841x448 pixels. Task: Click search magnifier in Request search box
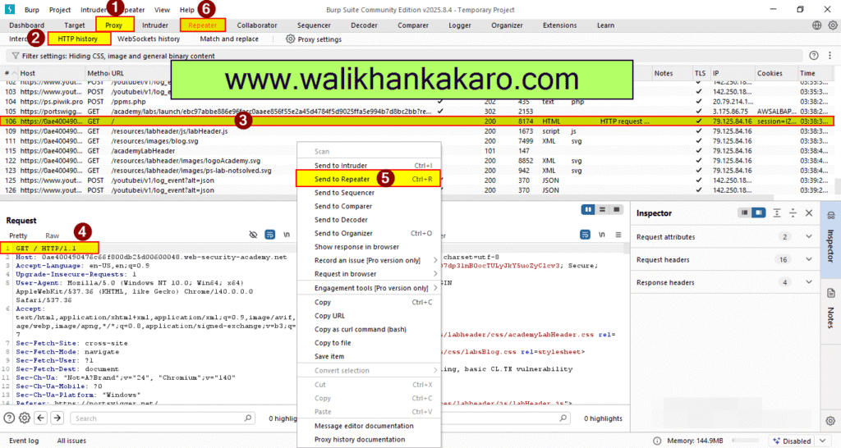pos(248,418)
